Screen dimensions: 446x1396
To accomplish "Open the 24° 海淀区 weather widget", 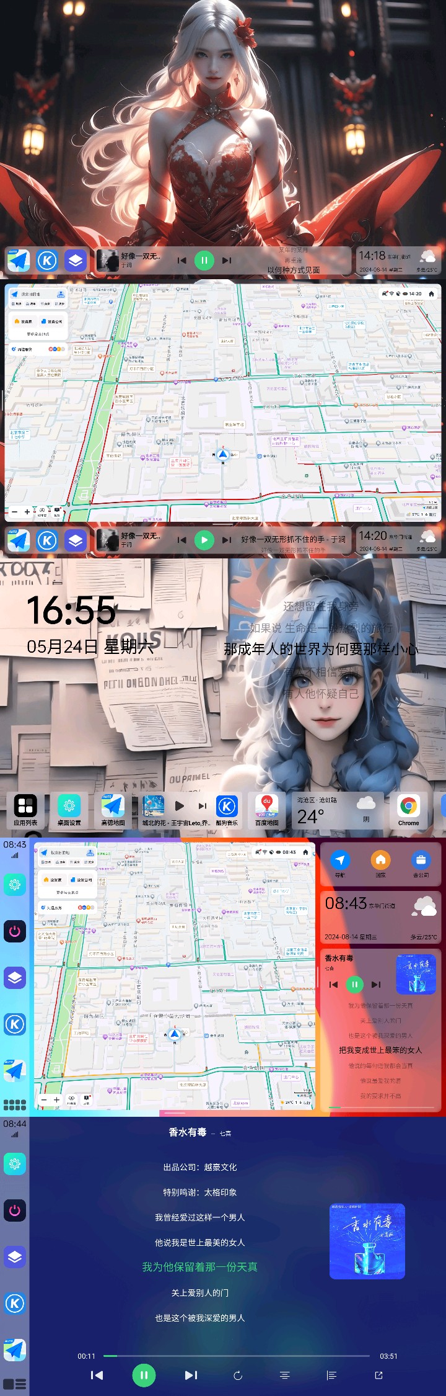I will pyautogui.click(x=334, y=810).
